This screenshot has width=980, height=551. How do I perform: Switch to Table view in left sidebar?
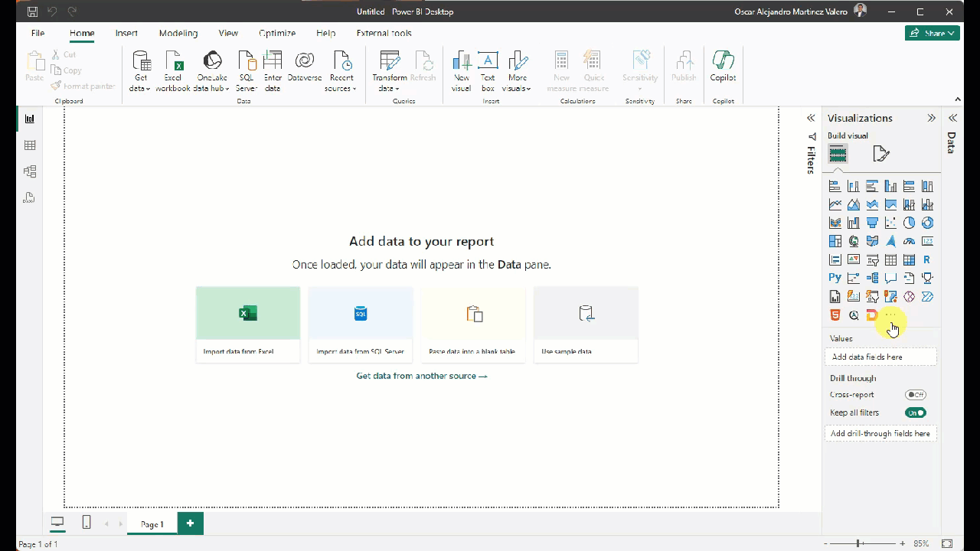tap(30, 145)
